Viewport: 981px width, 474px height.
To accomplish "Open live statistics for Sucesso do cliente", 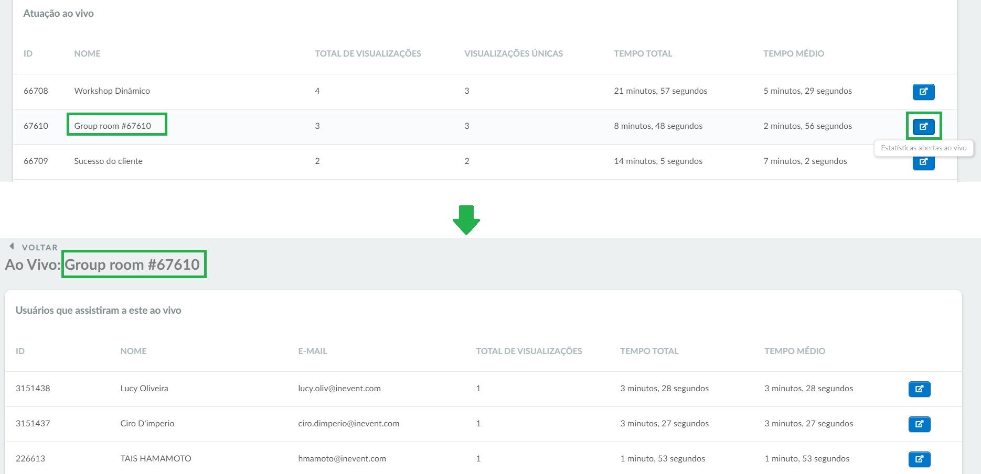I will [x=923, y=162].
